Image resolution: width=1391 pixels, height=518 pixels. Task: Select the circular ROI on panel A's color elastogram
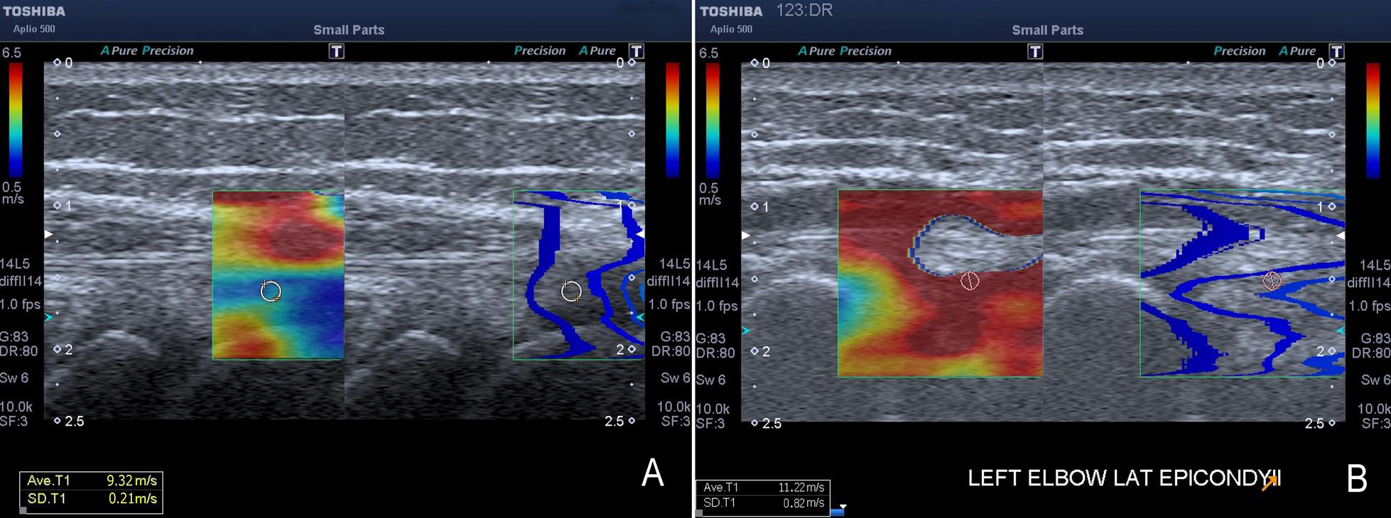coord(271,291)
